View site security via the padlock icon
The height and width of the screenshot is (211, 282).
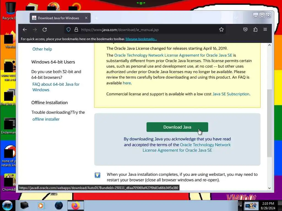click(x=76, y=30)
